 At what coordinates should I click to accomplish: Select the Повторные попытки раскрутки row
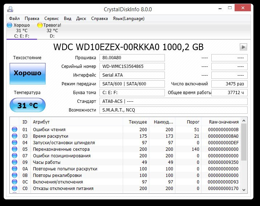coord(126,169)
